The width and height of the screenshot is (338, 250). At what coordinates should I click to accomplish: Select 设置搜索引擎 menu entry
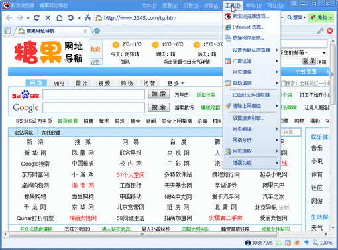pyautogui.click(x=249, y=118)
